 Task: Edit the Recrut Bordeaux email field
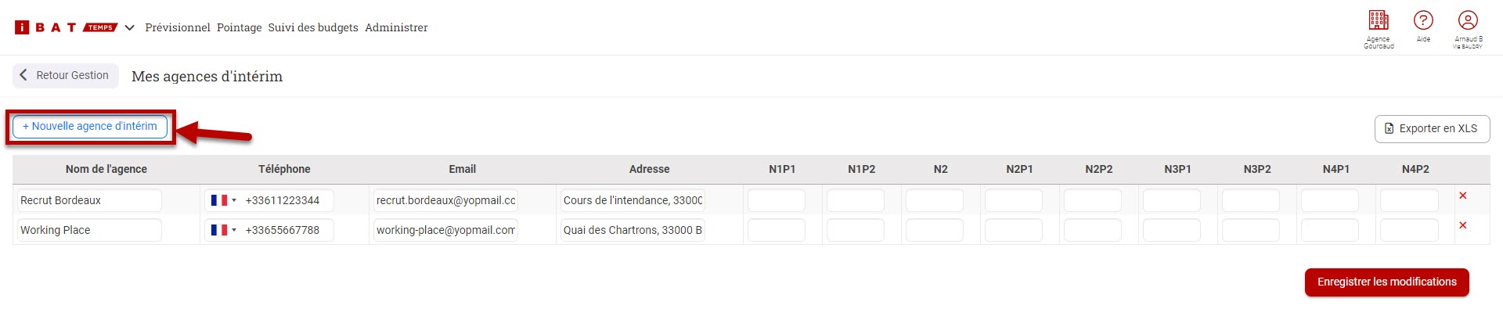pyautogui.click(x=445, y=200)
